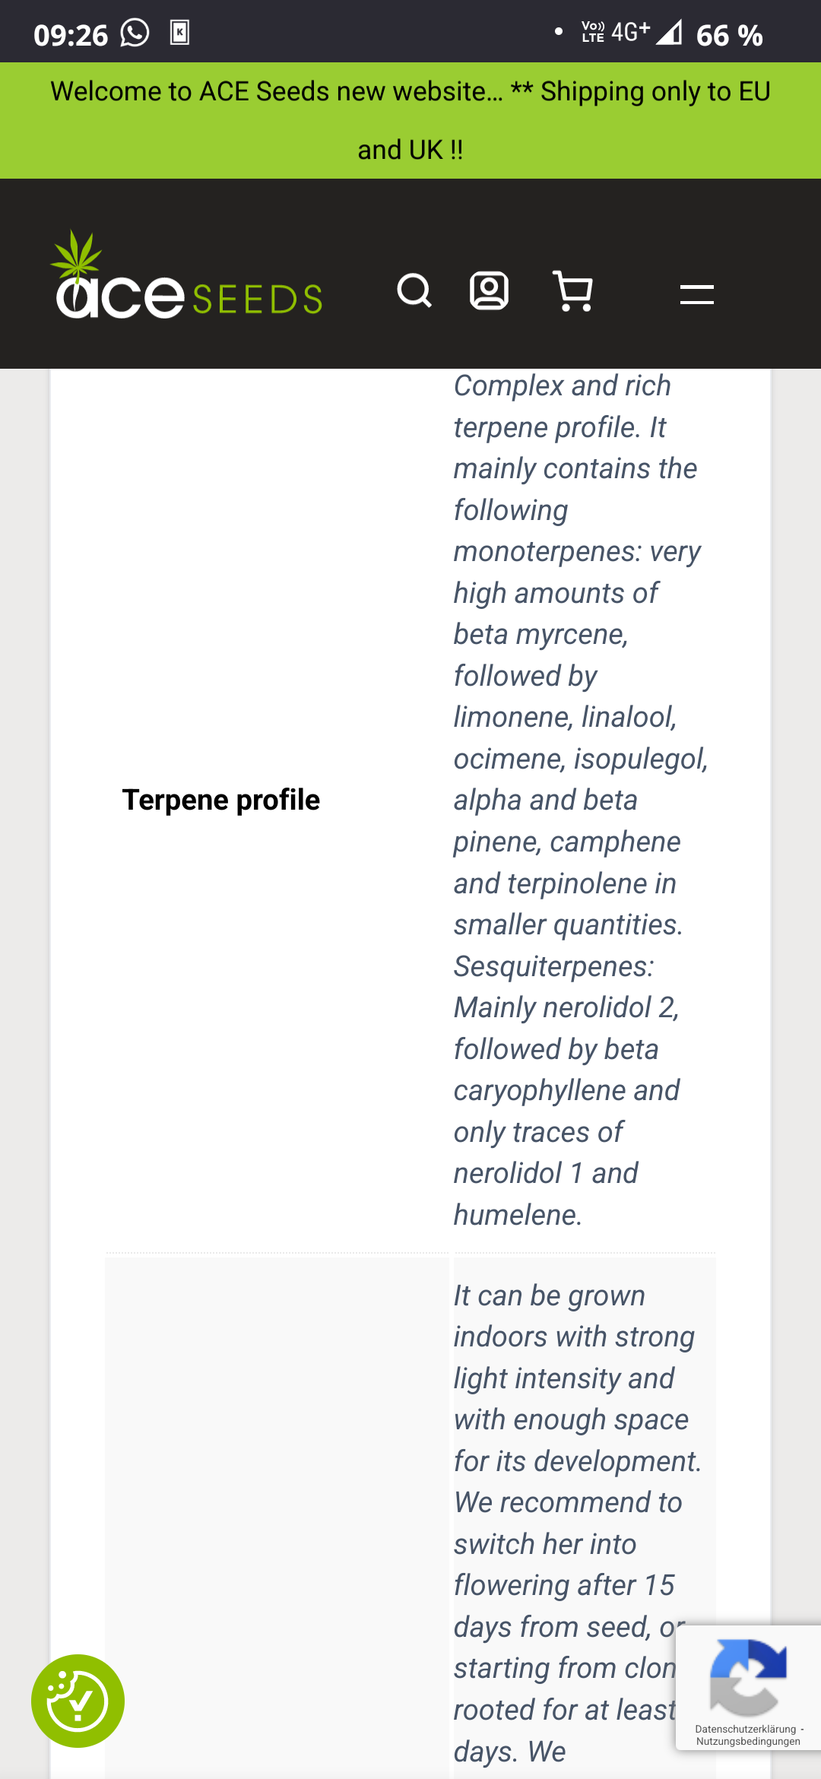This screenshot has height=1779, width=821.
Task: Tap the 4G+ network indicator
Action: [630, 32]
